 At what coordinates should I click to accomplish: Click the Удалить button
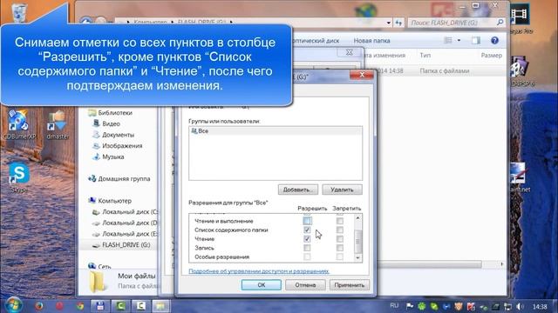pos(342,190)
